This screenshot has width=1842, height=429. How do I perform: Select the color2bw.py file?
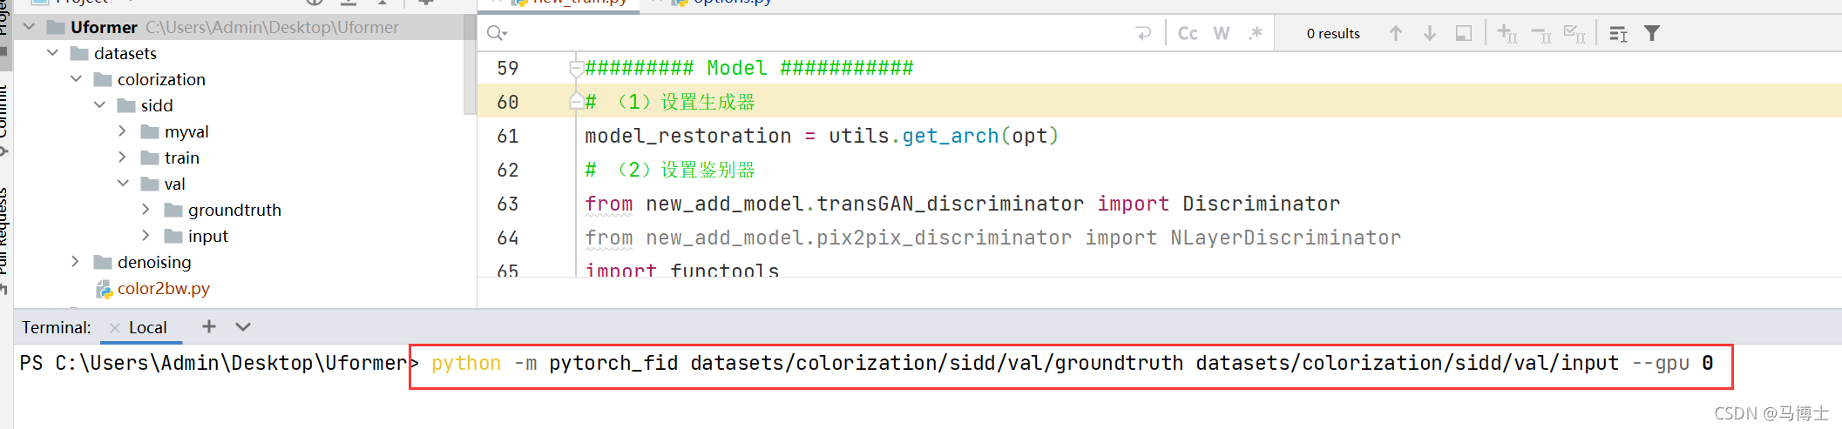[164, 288]
